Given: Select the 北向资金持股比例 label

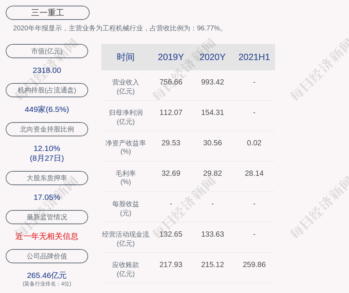Looking at the screenshot, I should (47, 129).
